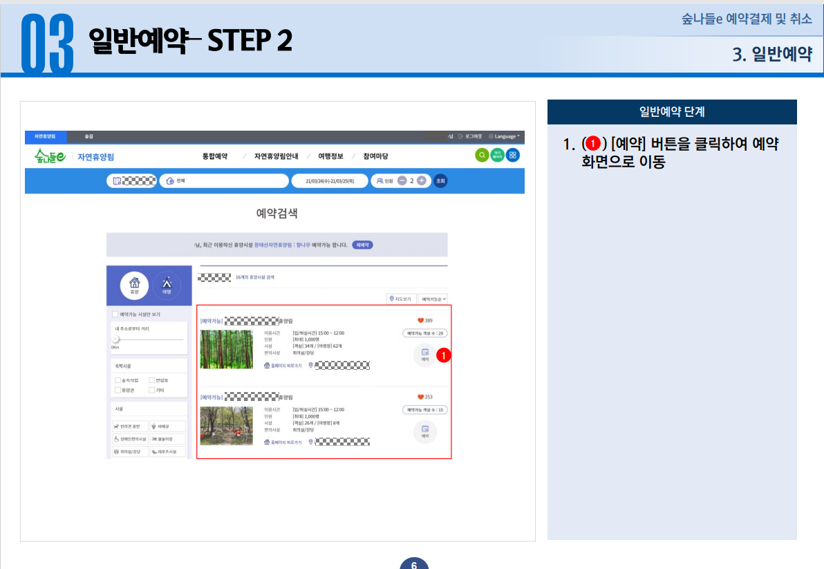This screenshot has height=569, width=824.
Task: Open the 통합예약 menu
Action: (215, 156)
